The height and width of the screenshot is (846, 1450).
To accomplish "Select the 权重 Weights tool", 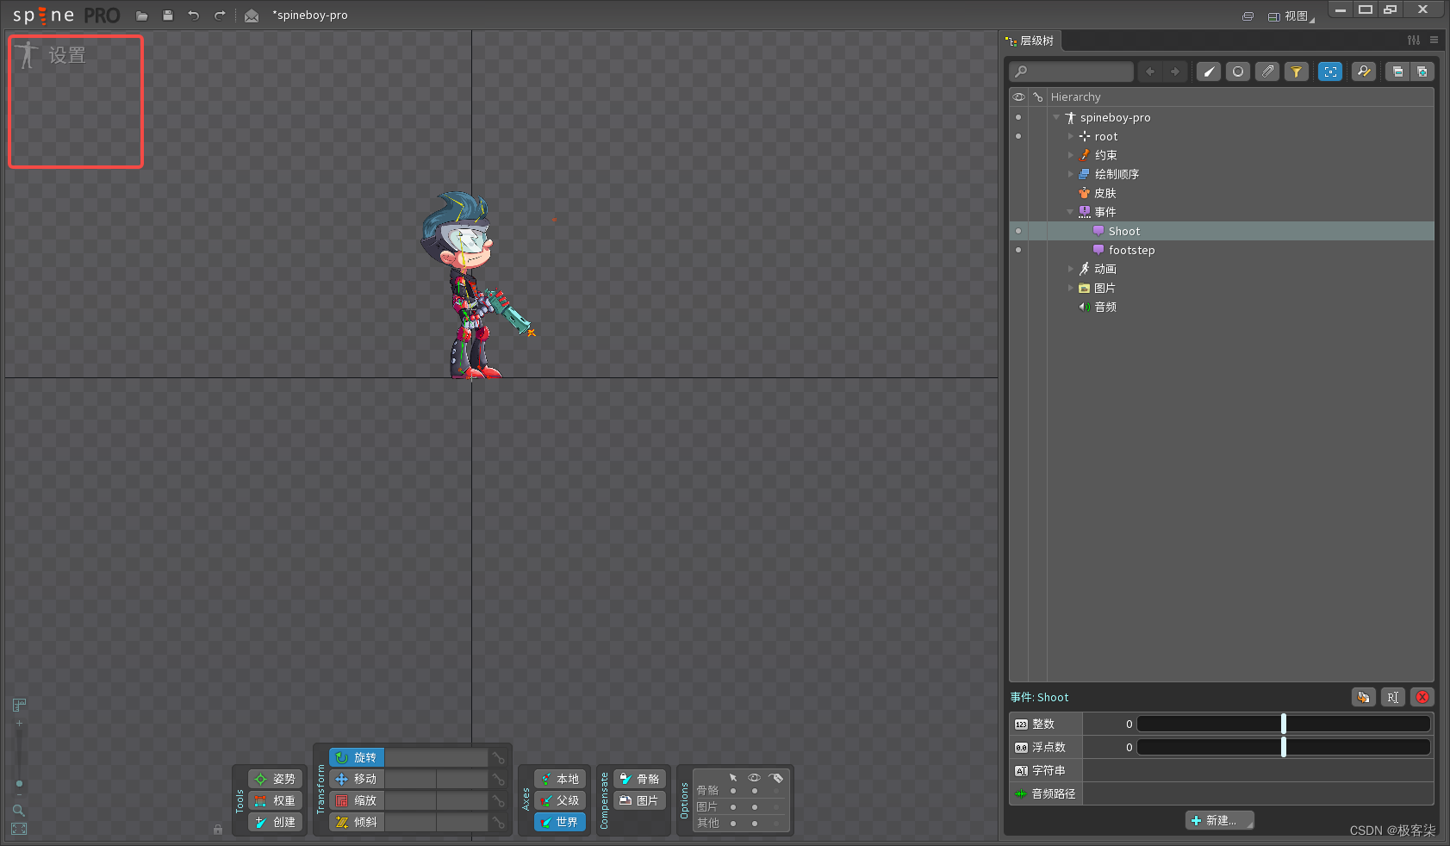I will (276, 800).
